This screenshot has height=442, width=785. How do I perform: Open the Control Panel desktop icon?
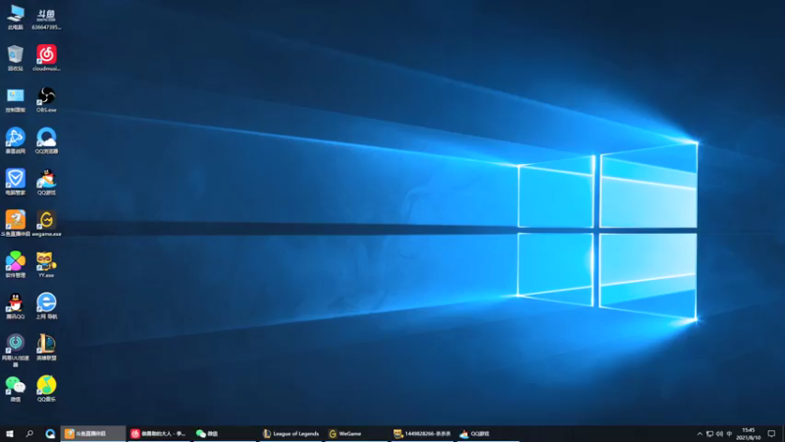click(x=16, y=100)
